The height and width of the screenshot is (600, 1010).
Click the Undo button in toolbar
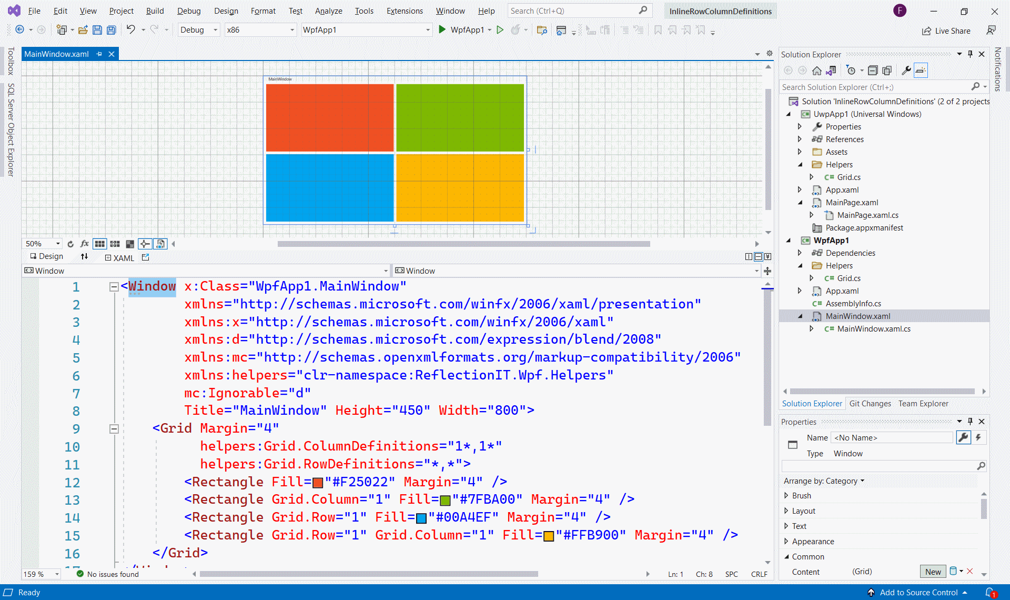[130, 30]
